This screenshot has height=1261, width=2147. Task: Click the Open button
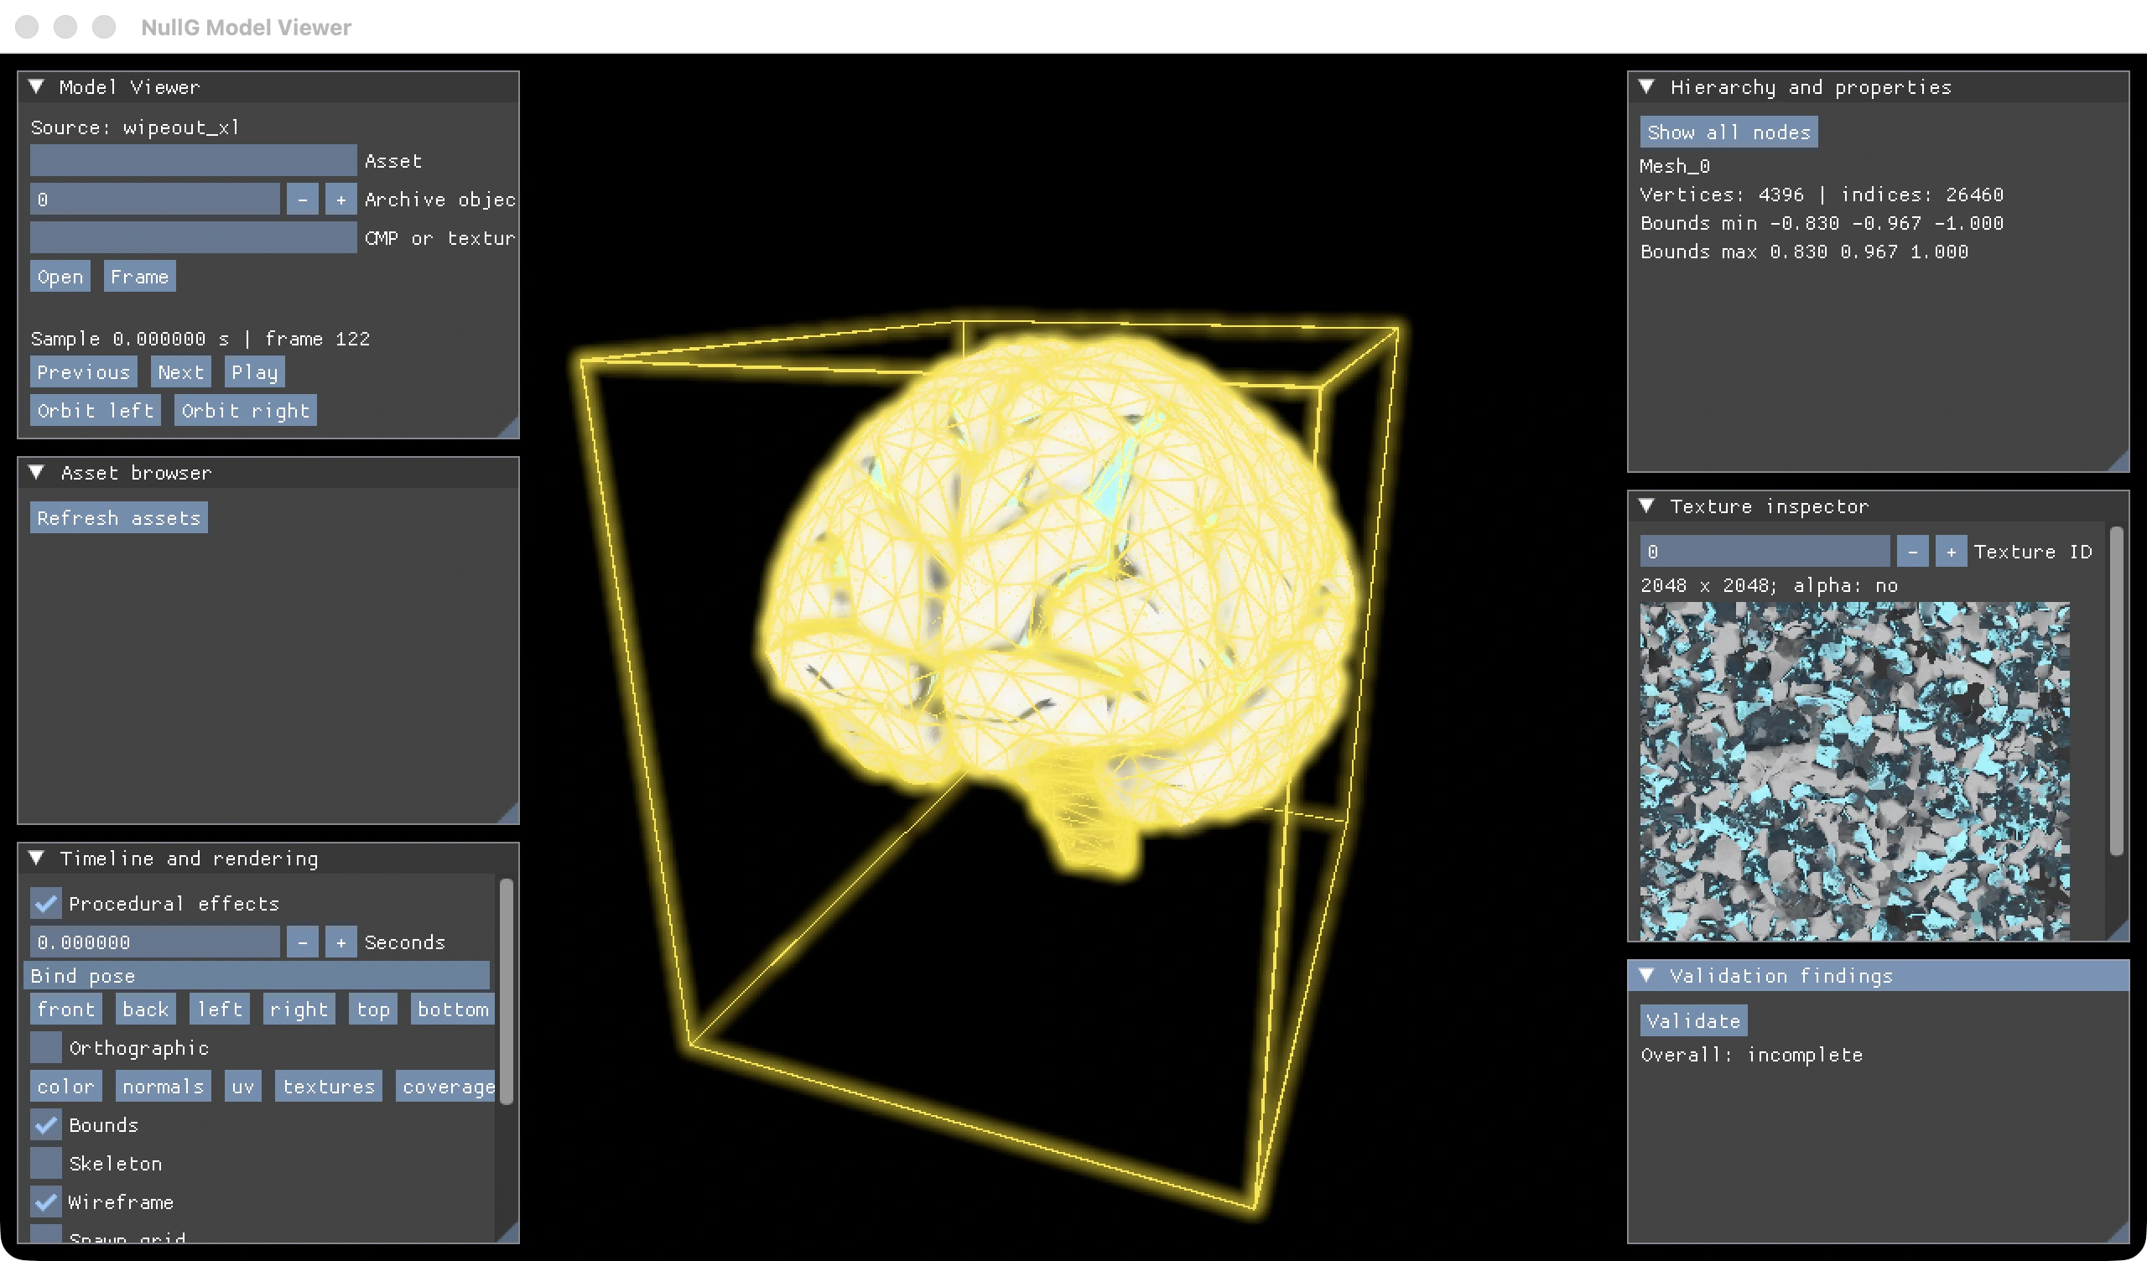pos(60,277)
